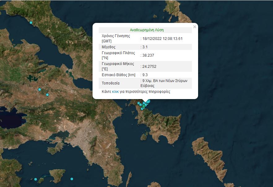Viewport: 273px width, 187px height.
Task: Select the bottommost cyan marker in the Evia cluster
Action: click(x=142, y=109)
